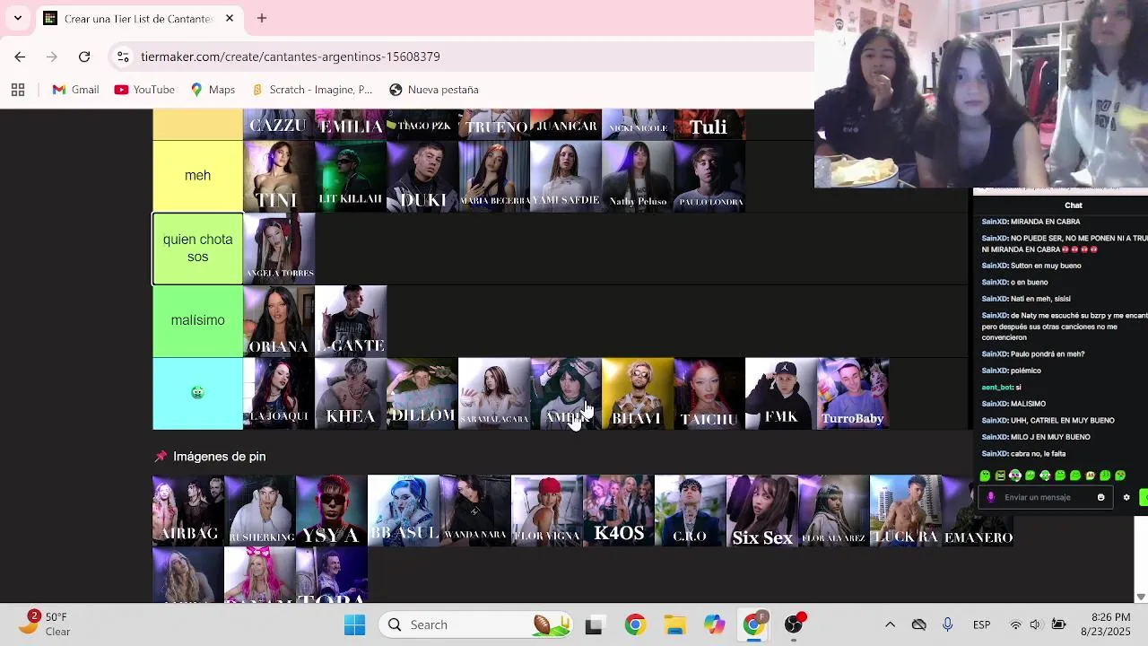
Task: Click the chat 'Enviar un mensaje' field
Action: (x=1045, y=497)
